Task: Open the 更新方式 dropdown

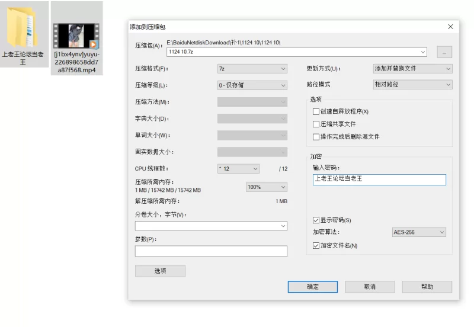Action: point(412,69)
